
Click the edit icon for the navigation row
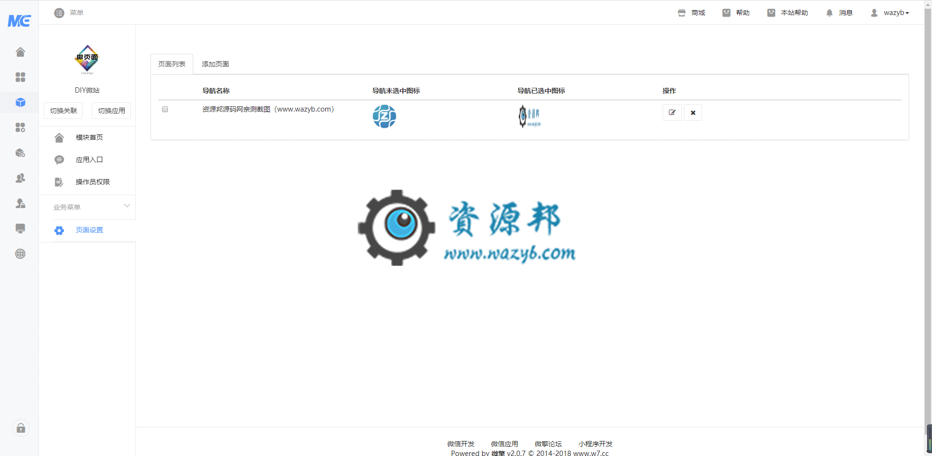[672, 113]
